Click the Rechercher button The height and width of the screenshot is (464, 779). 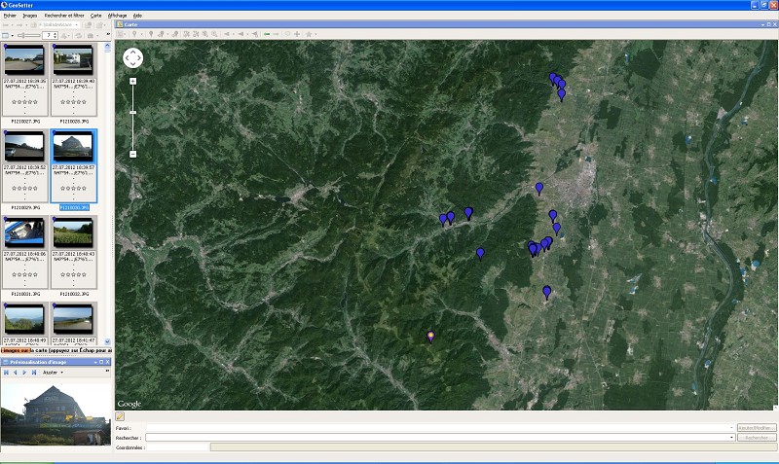[757, 438]
